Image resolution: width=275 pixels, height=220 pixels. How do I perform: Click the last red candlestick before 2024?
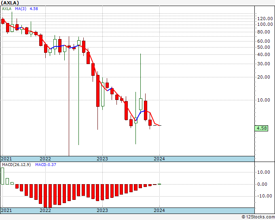click(150, 122)
